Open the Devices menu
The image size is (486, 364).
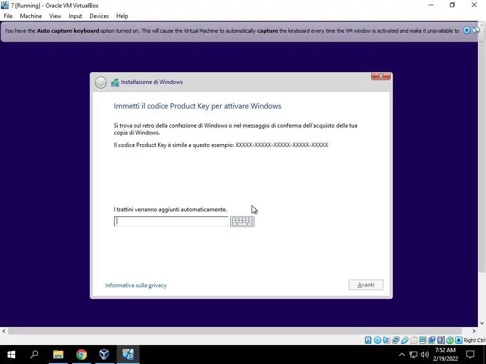pyautogui.click(x=99, y=16)
